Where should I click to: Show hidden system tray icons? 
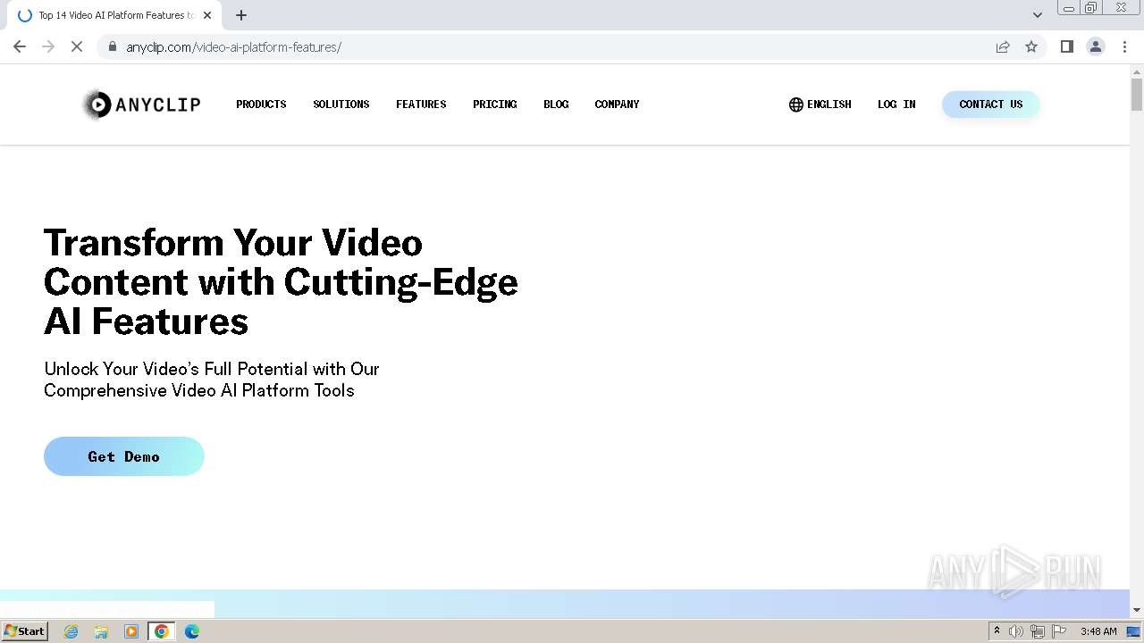(x=997, y=631)
